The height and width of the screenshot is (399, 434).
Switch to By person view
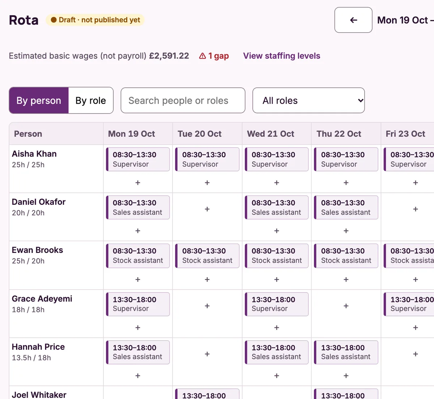[39, 100]
